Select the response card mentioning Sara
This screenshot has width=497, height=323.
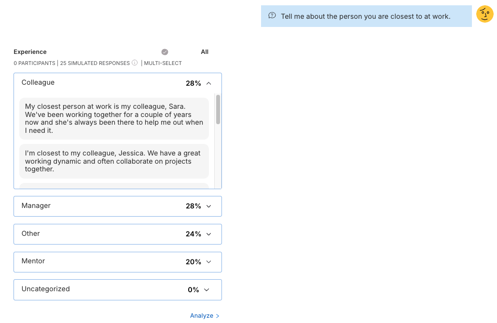pos(114,118)
